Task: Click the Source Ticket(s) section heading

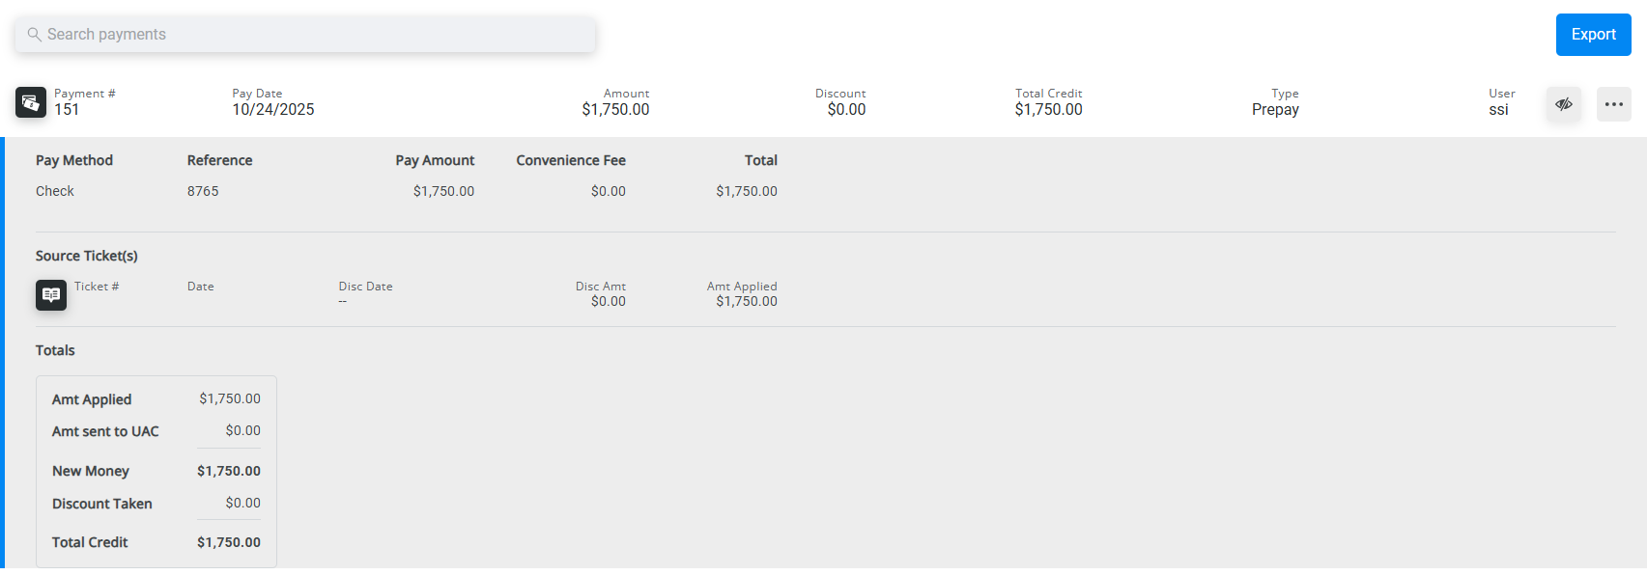Action: point(87,256)
